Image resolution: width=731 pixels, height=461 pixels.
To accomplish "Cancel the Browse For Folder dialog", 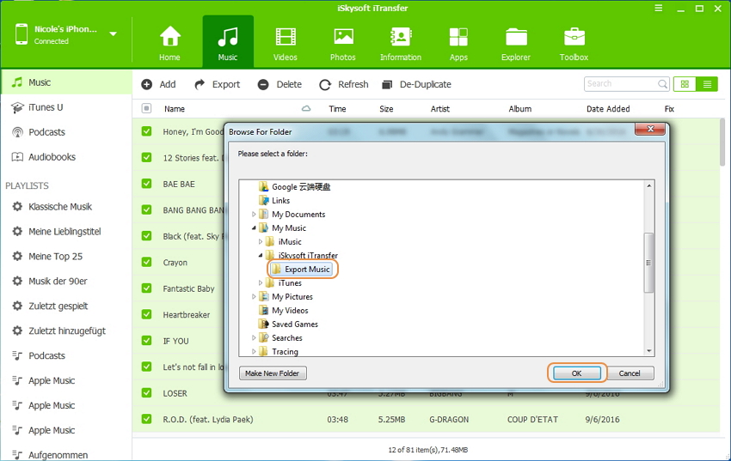I will [630, 373].
